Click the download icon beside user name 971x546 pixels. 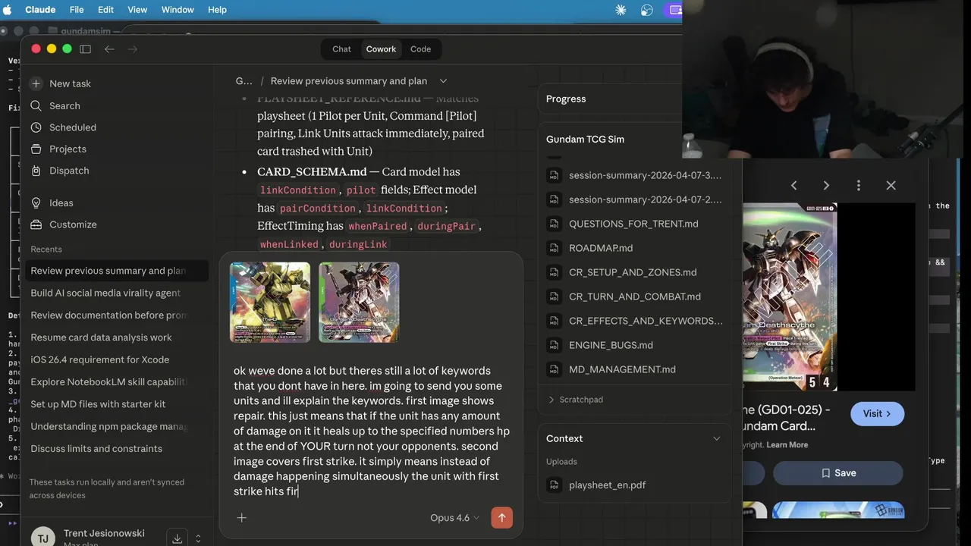click(x=177, y=538)
